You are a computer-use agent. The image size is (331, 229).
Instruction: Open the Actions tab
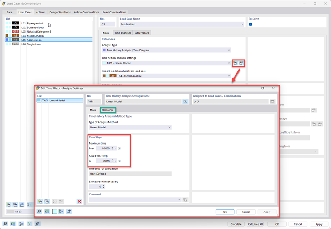click(41, 12)
